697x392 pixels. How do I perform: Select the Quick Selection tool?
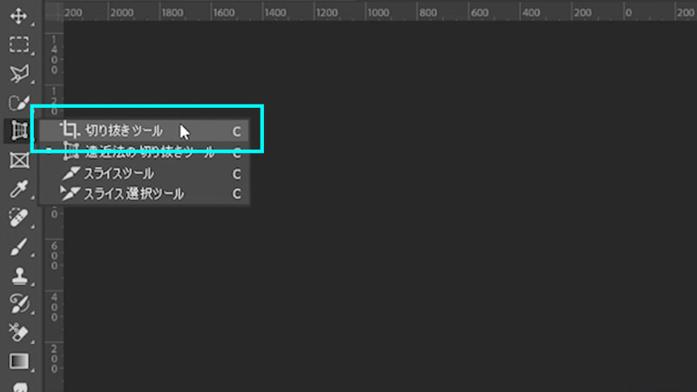point(19,103)
